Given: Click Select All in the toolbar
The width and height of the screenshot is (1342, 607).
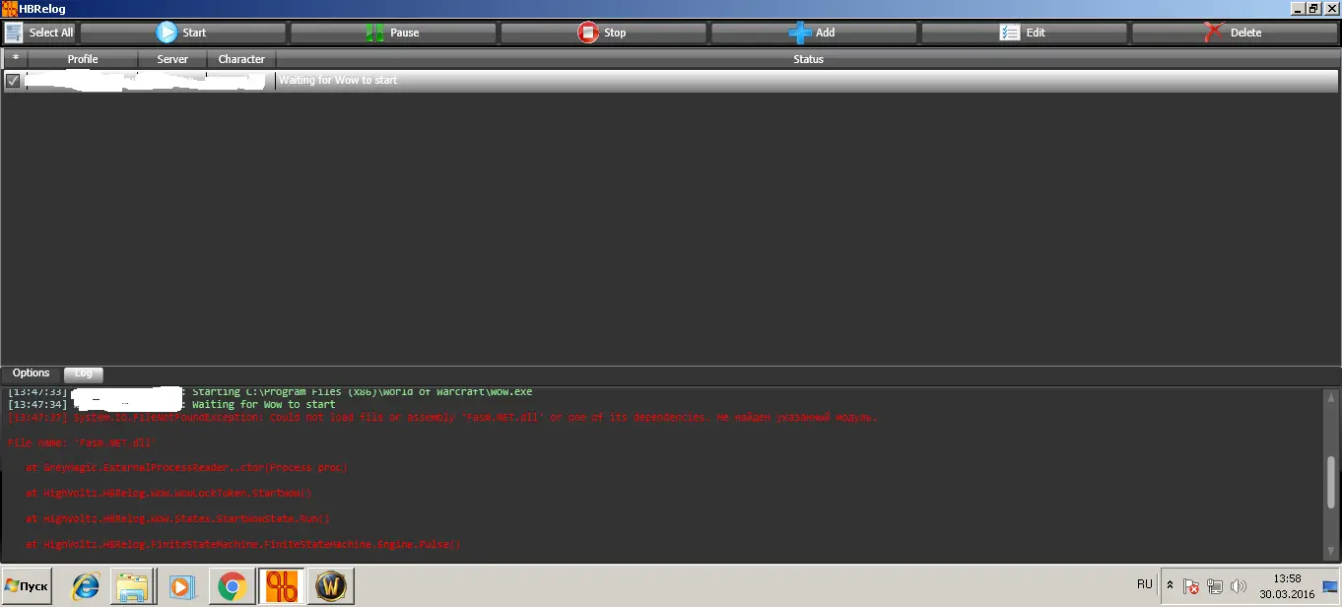Looking at the screenshot, I should 39,33.
